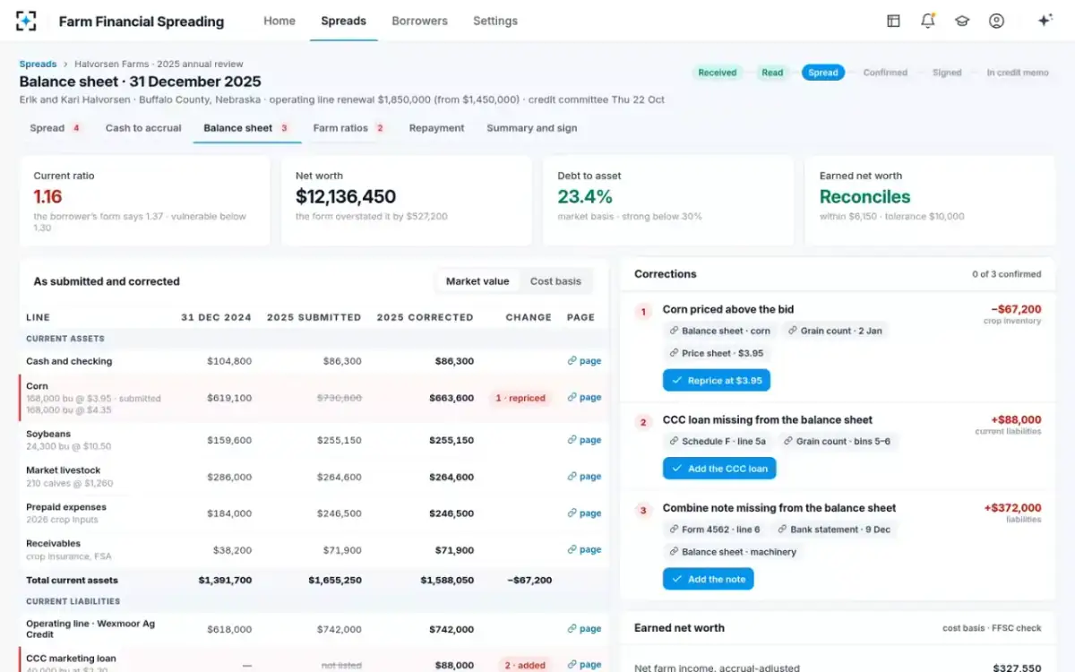Go to Home in top navigation
This screenshot has width=1075, height=672.
pyautogui.click(x=279, y=21)
